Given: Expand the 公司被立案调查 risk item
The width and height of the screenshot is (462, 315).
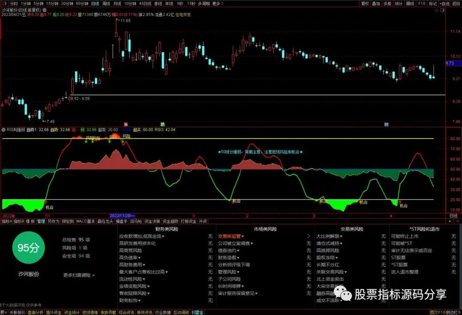Looking at the screenshot, I should pos(236,243).
